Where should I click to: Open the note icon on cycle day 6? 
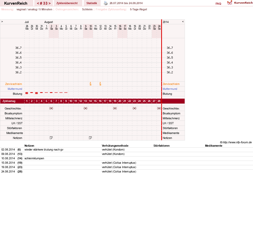click(51, 138)
